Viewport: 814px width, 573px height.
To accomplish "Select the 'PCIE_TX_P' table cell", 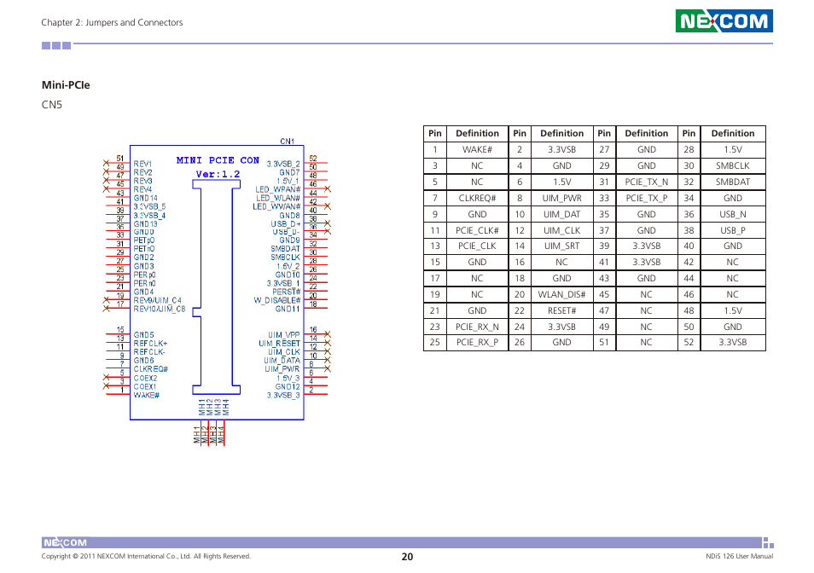I will (x=646, y=198).
